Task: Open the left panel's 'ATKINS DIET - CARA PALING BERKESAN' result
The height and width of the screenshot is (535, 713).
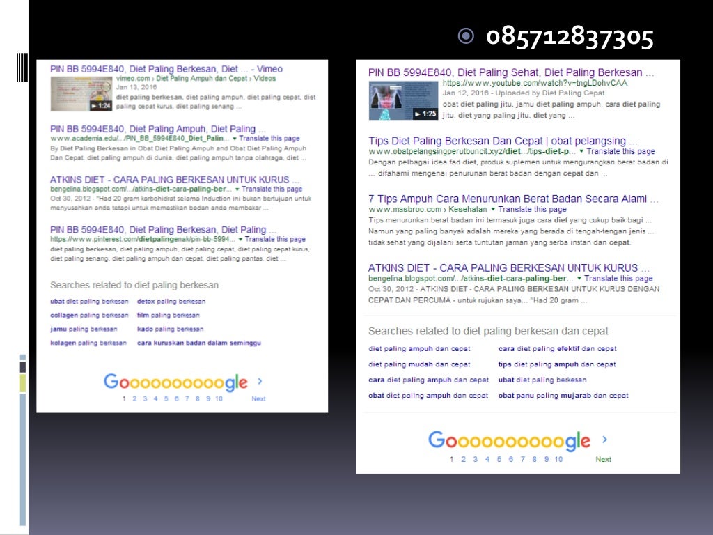Action: 175,180
